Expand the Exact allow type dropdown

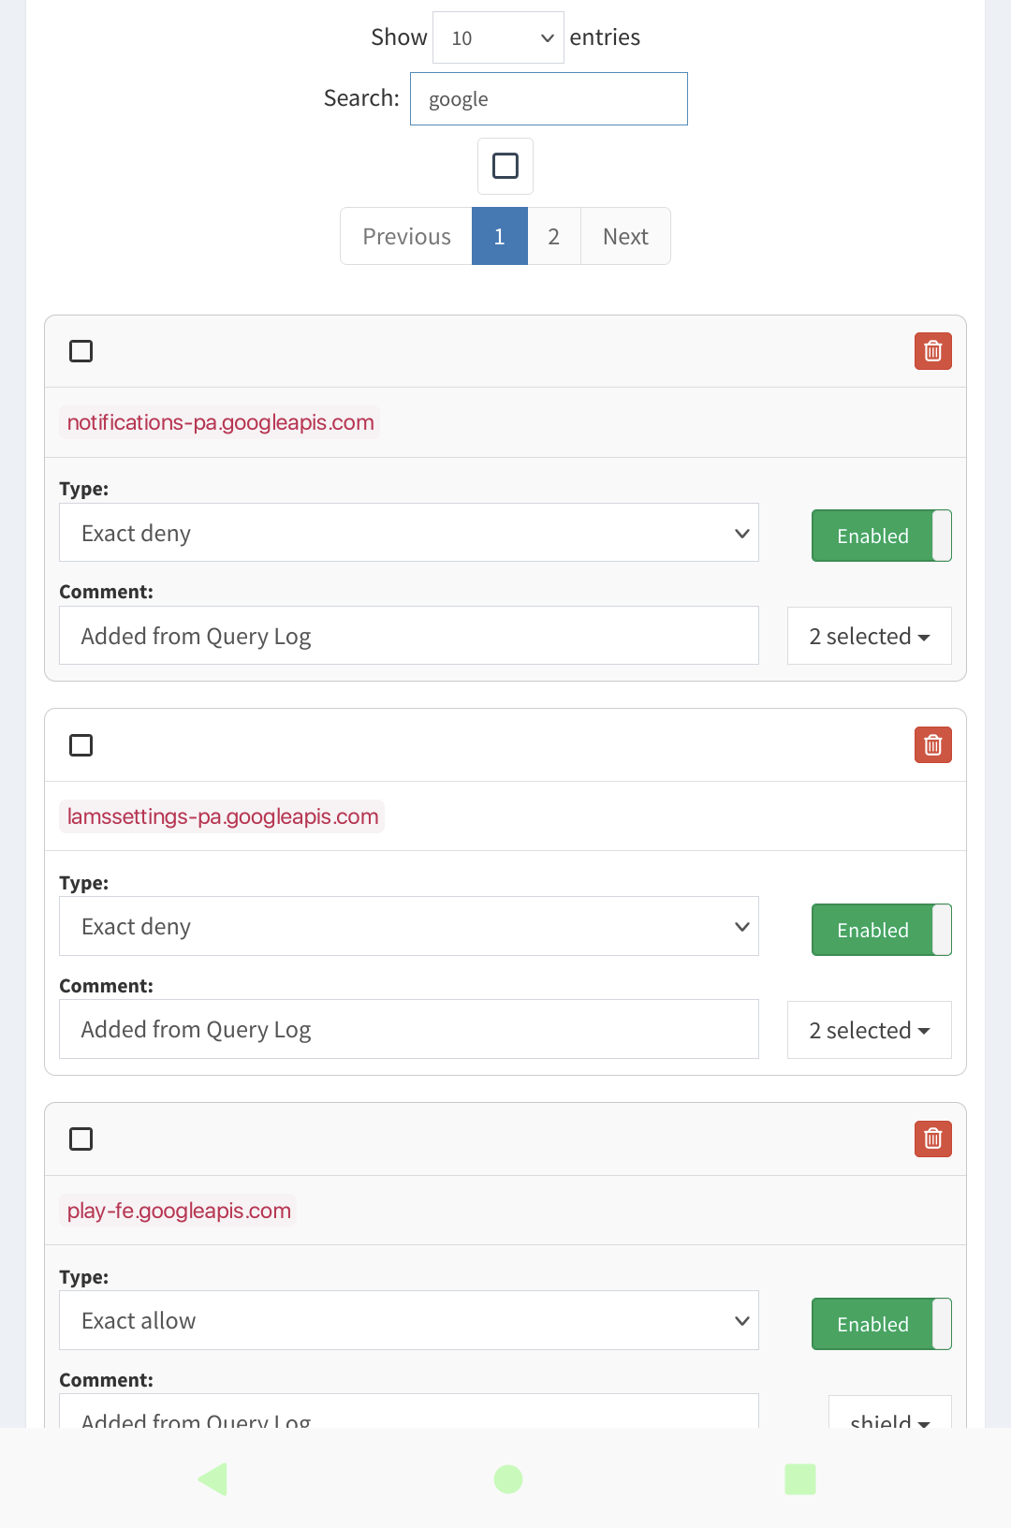click(408, 1320)
